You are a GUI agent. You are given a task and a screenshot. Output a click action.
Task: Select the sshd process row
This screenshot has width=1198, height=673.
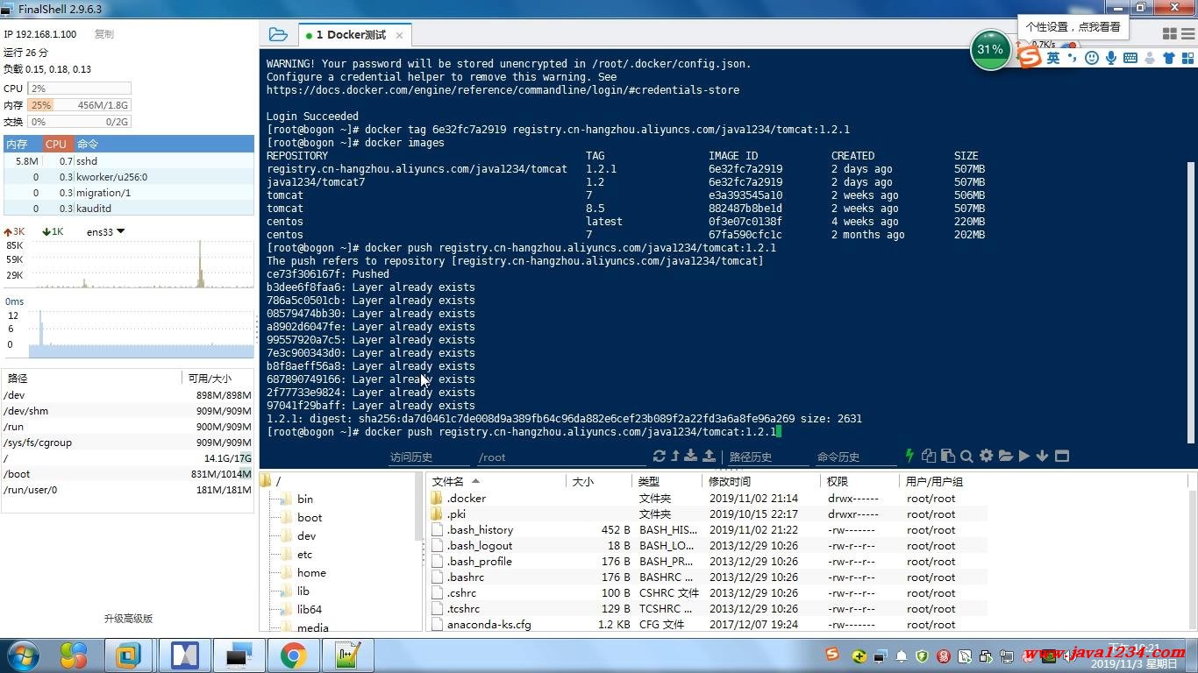pos(129,161)
